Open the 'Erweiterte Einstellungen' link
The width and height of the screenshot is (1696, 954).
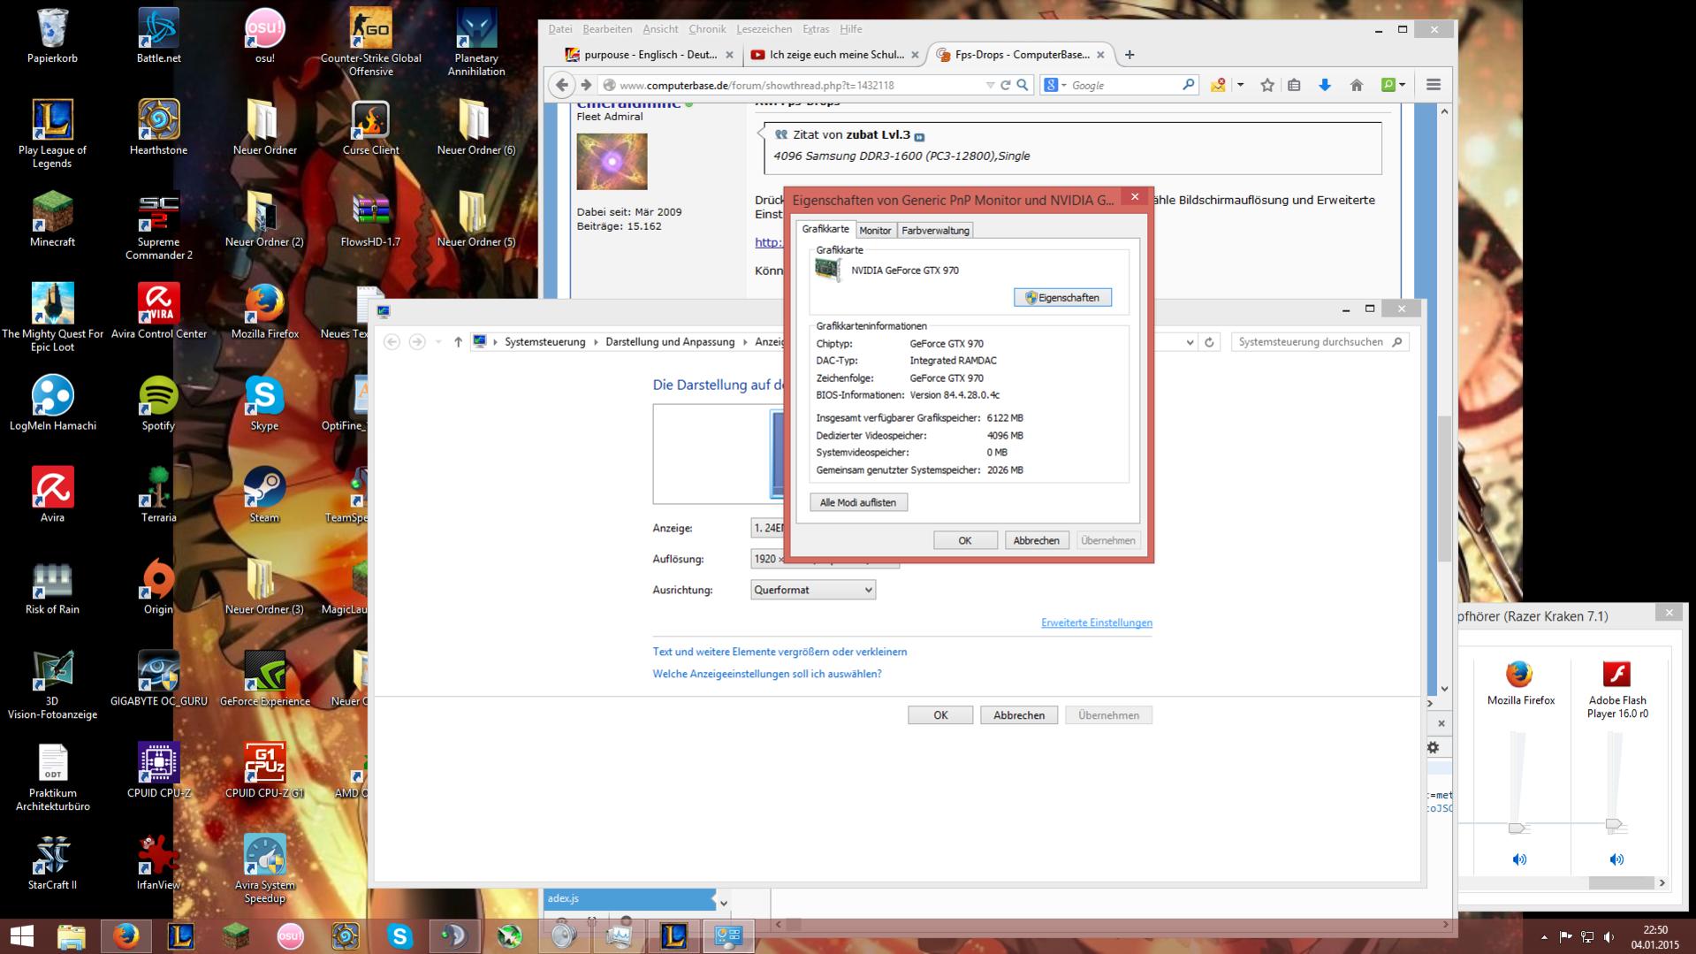1096,623
